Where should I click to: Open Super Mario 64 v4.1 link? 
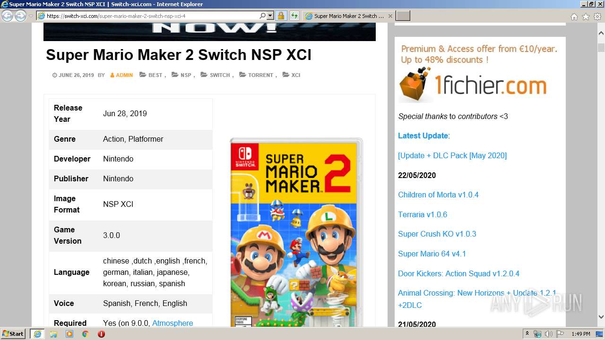(432, 254)
